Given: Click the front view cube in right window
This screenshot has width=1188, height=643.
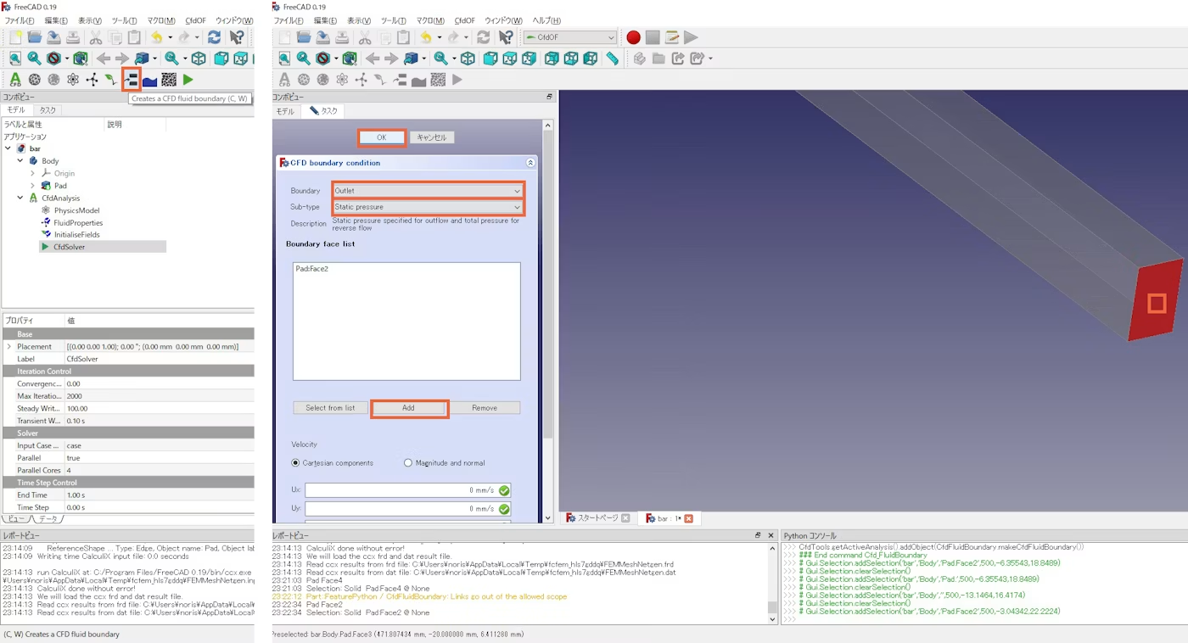Looking at the screenshot, I should [490, 59].
